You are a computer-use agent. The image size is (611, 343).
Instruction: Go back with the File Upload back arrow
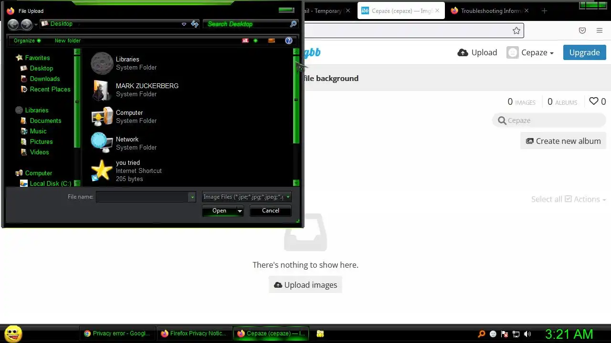point(13,24)
